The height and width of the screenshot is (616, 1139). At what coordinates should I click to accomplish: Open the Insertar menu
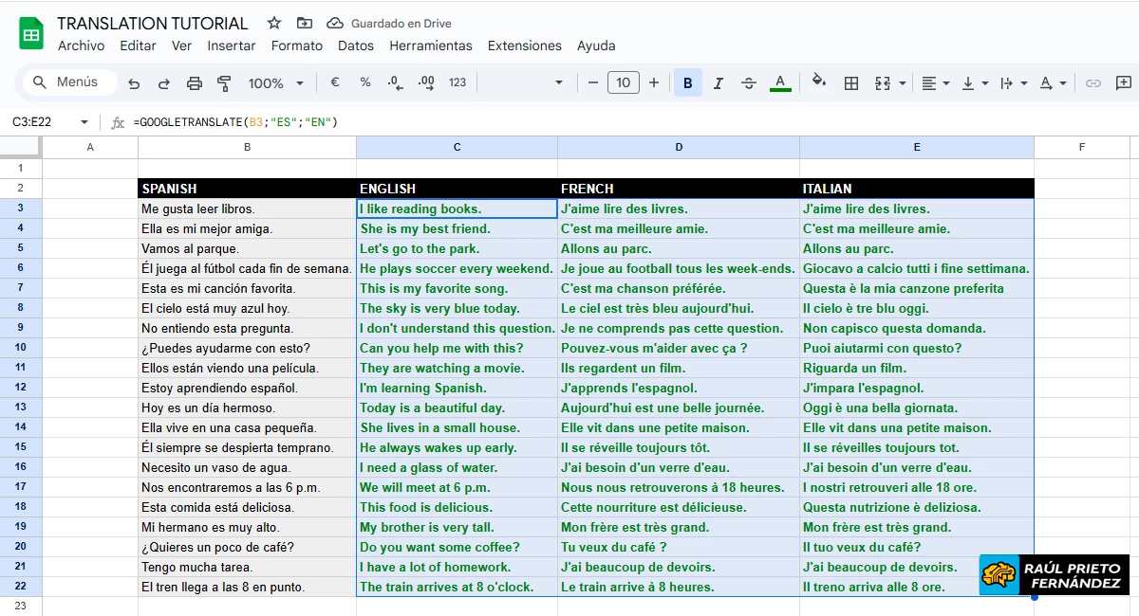pos(232,45)
